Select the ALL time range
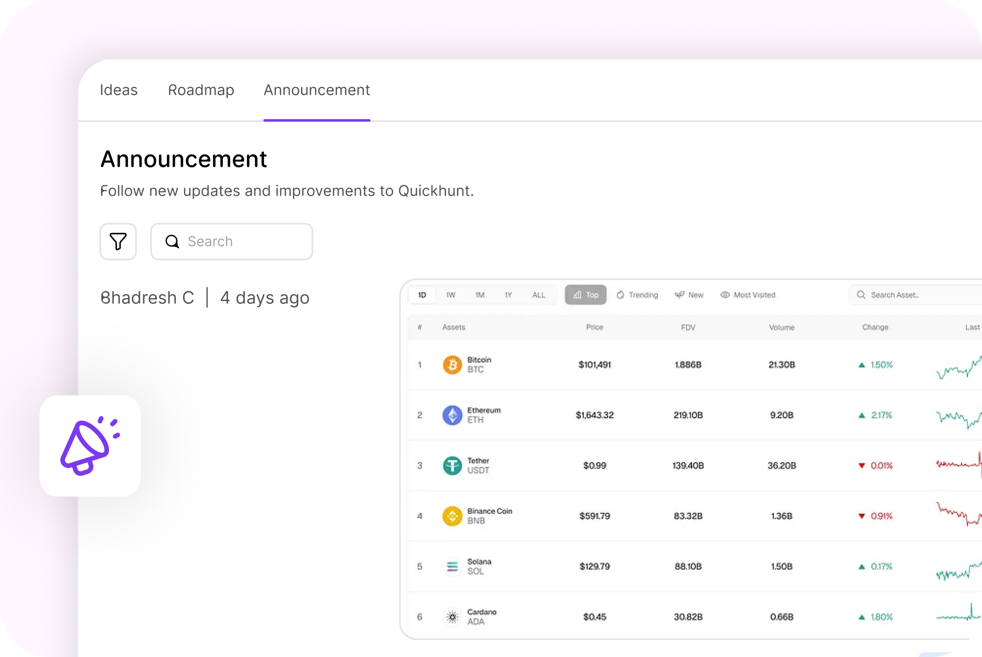Image resolution: width=982 pixels, height=657 pixels. [x=539, y=295]
